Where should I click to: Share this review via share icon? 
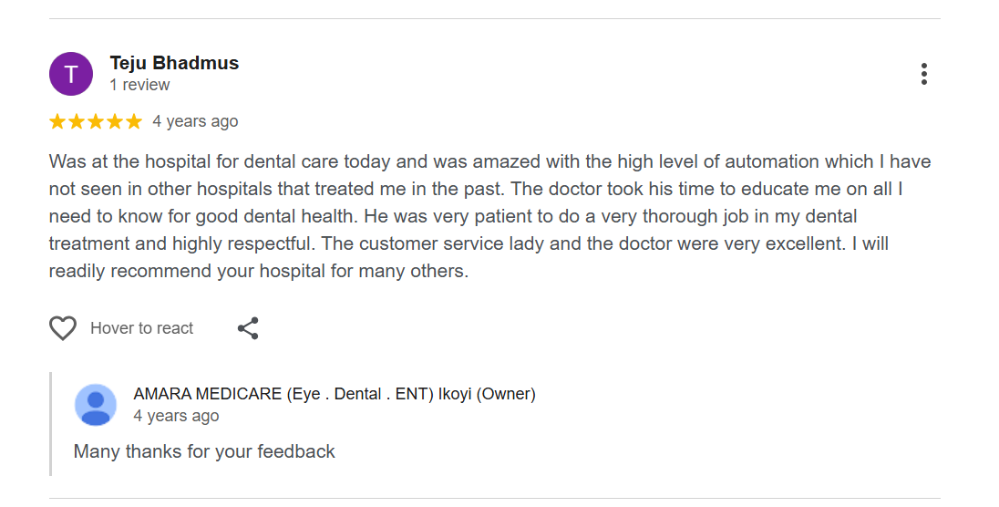pyautogui.click(x=248, y=328)
